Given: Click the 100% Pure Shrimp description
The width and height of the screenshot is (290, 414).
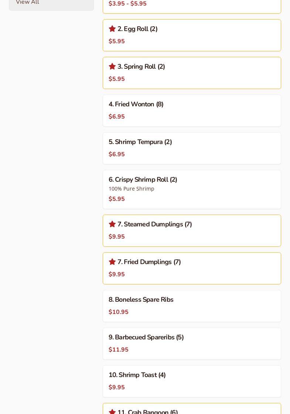Looking at the screenshot, I should tap(132, 189).
